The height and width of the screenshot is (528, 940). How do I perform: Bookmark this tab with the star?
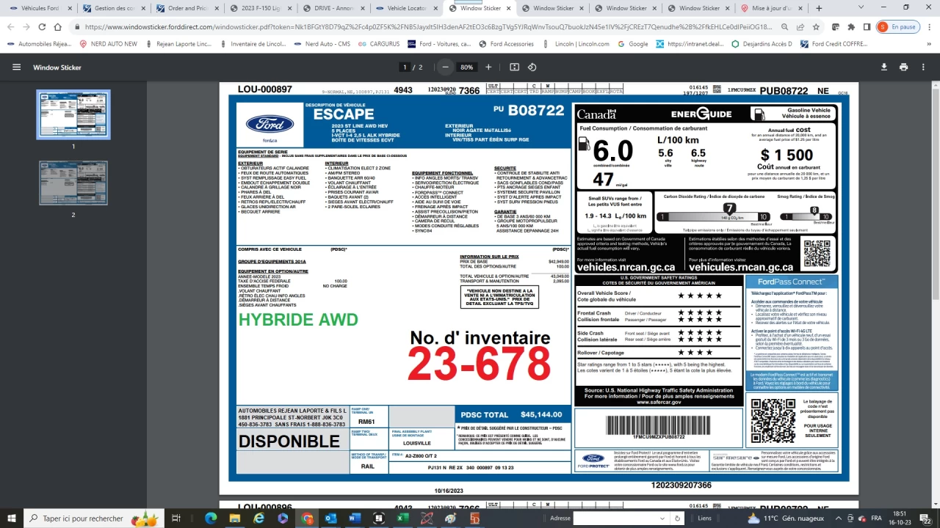click(x=816, y=27)
